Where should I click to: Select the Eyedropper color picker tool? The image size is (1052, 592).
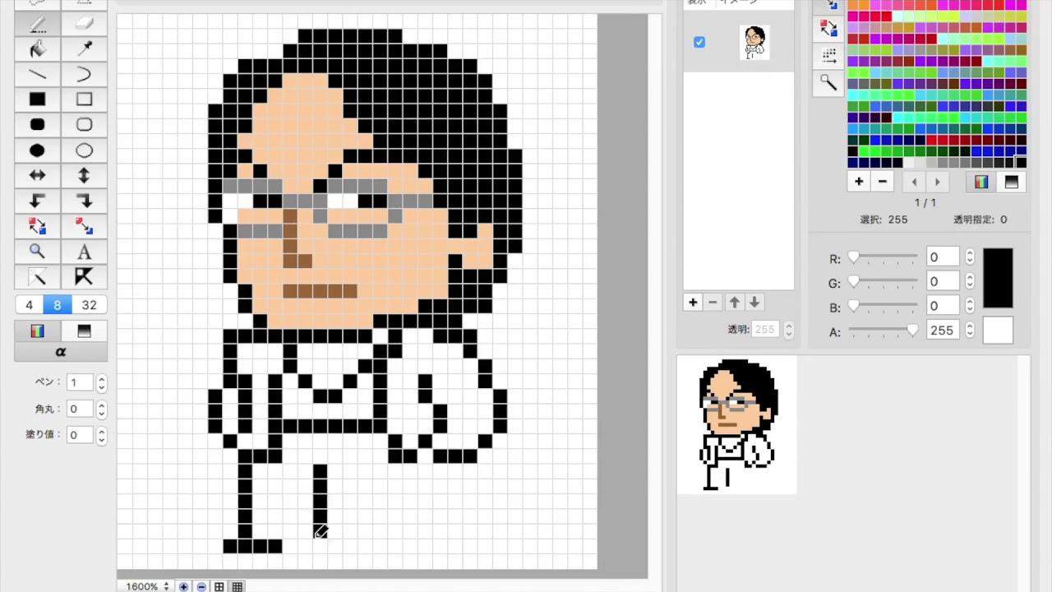pos(84,49)
